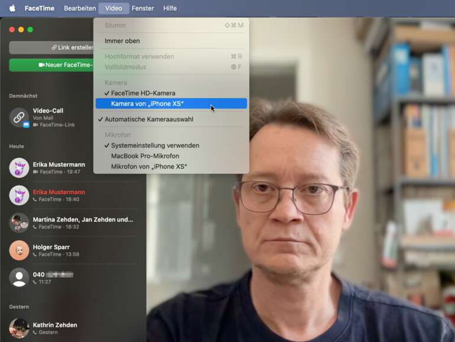Select the 040 number call at 11:27
455x342 pixels.
coord(73,278)
